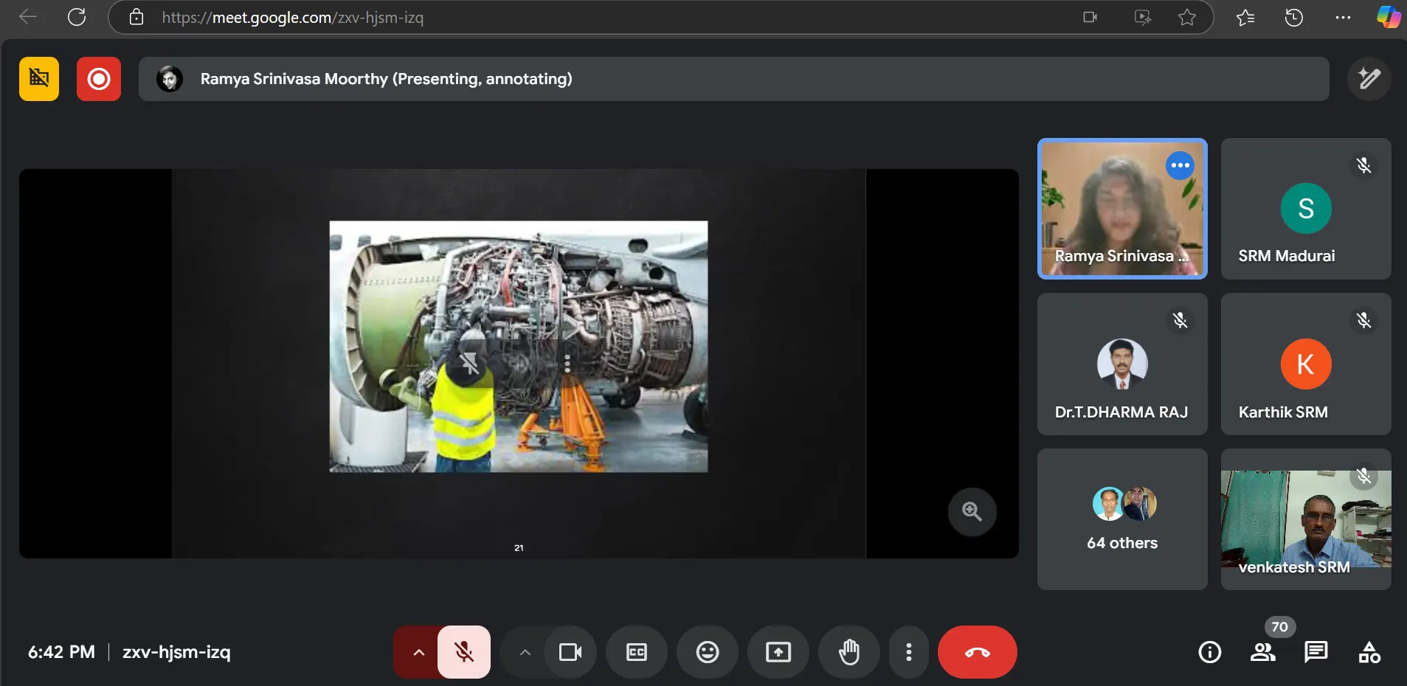Expand the video settings chevron

pyautogui.click(x=525, y=652)
